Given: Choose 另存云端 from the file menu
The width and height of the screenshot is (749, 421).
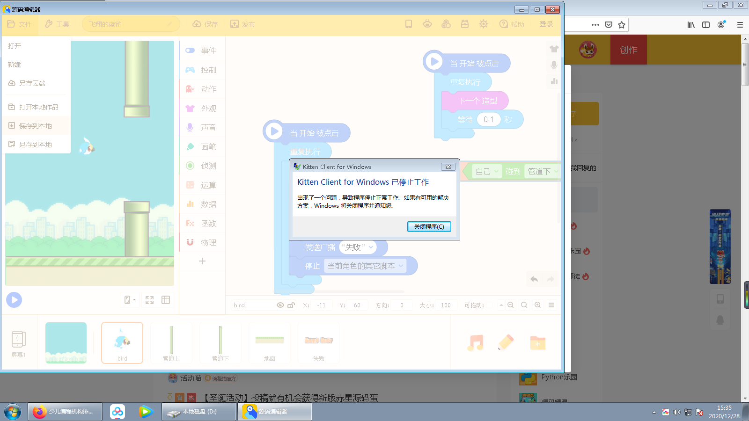Looking at the screenshot, I should coord(37,83).
